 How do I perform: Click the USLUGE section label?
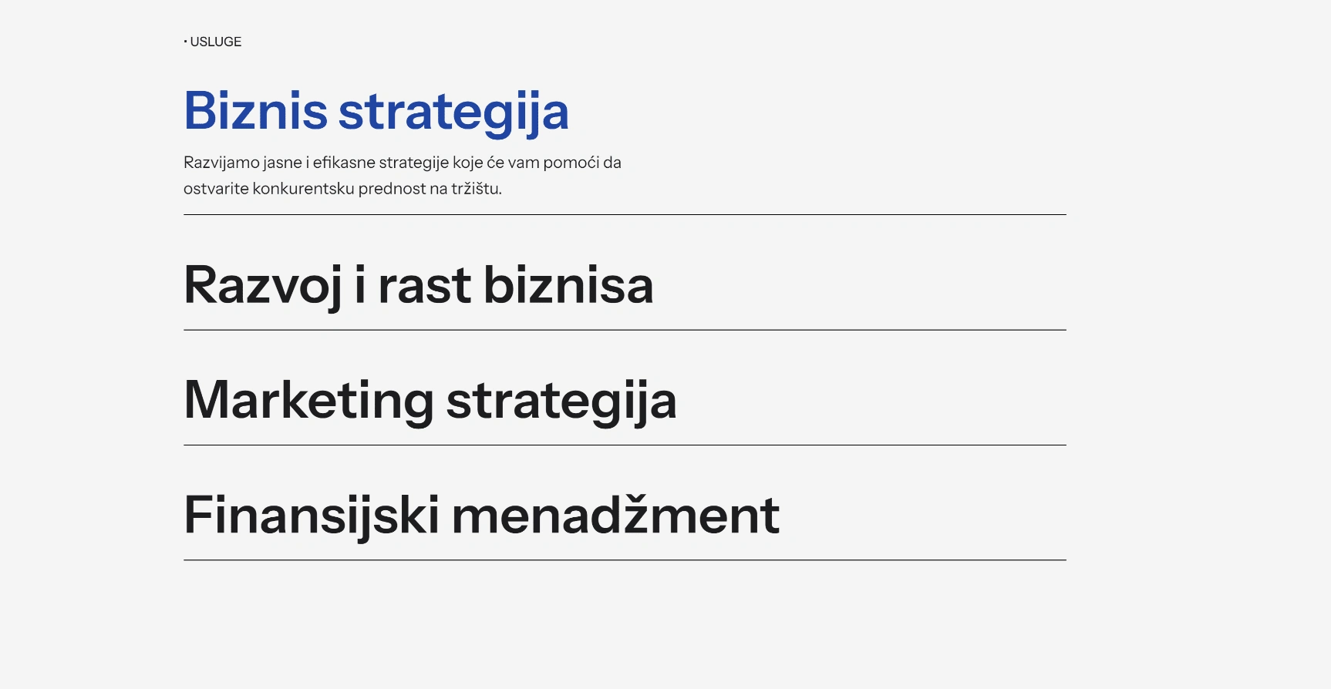click(215, 42)
